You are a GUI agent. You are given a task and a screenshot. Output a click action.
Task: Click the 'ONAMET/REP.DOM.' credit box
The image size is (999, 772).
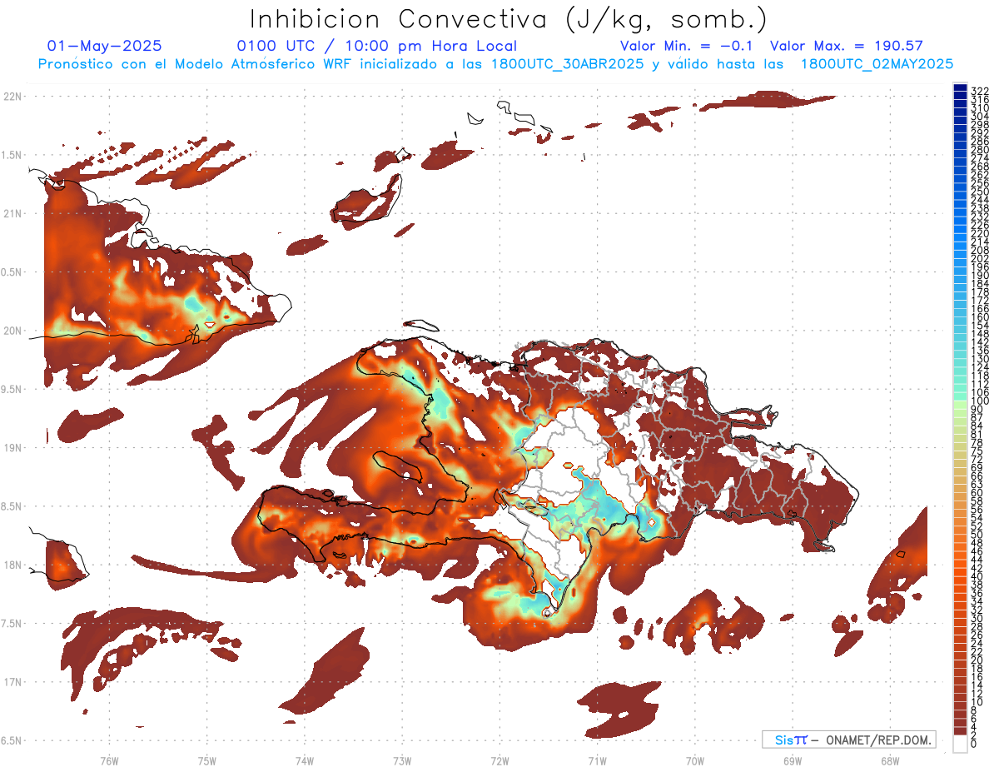(847, 740)
